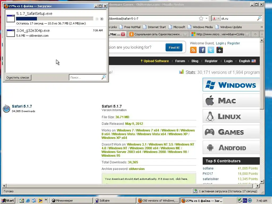Click the Start button

point(8,201)
